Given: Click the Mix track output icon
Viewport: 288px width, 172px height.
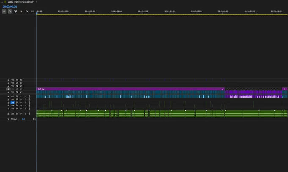Looking at the screenshot, I should 34,119.
